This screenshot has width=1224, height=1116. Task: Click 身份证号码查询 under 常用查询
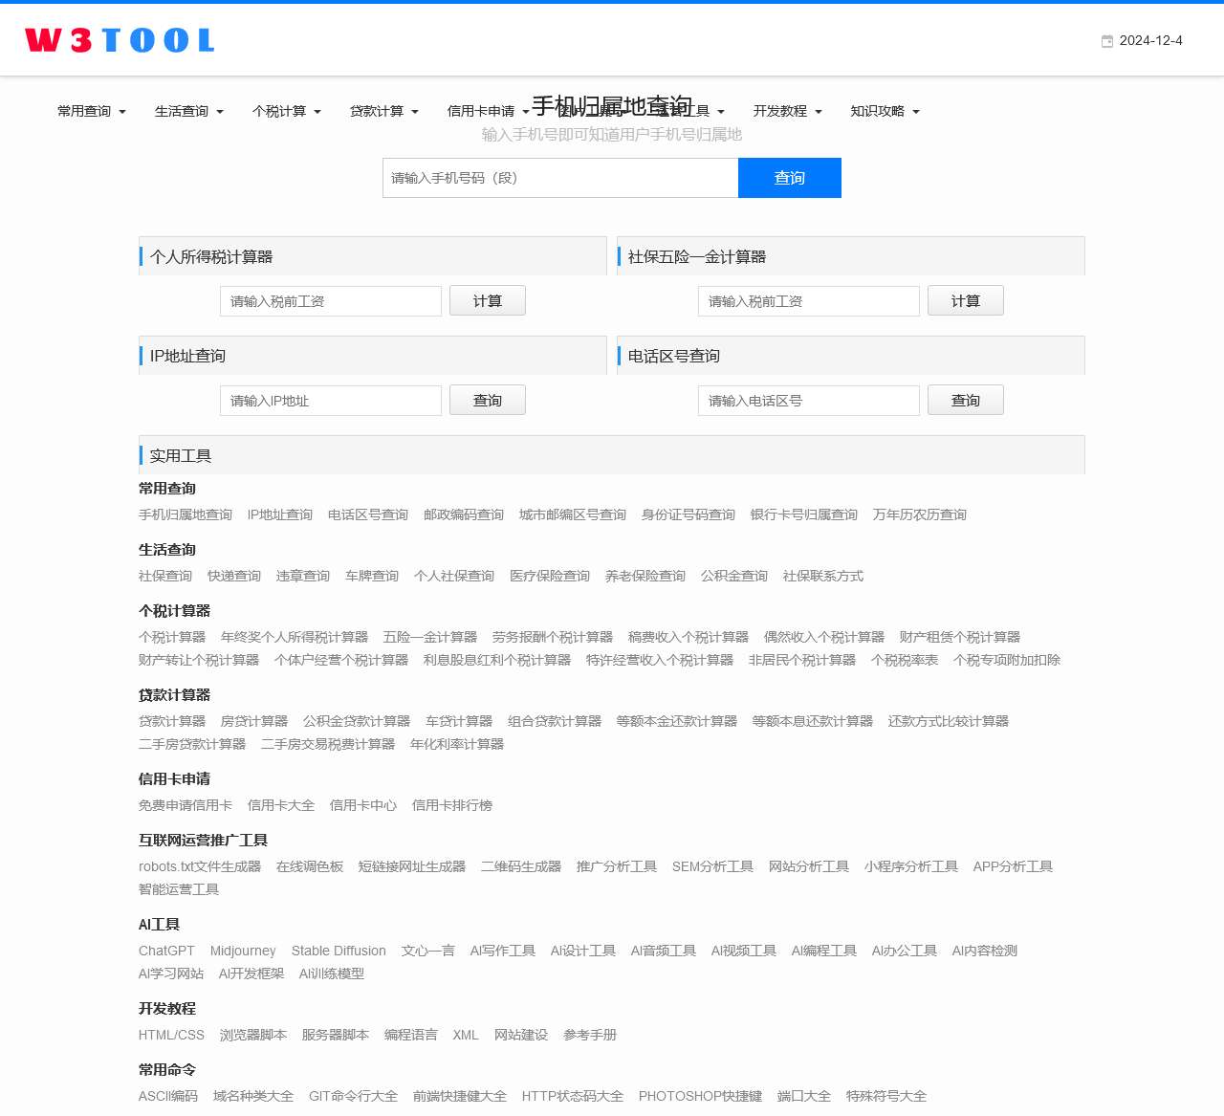688,514
